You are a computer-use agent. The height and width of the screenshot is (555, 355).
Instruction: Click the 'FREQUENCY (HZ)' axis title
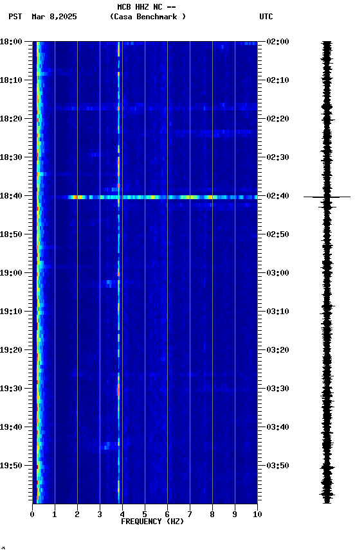click(152, 522)
